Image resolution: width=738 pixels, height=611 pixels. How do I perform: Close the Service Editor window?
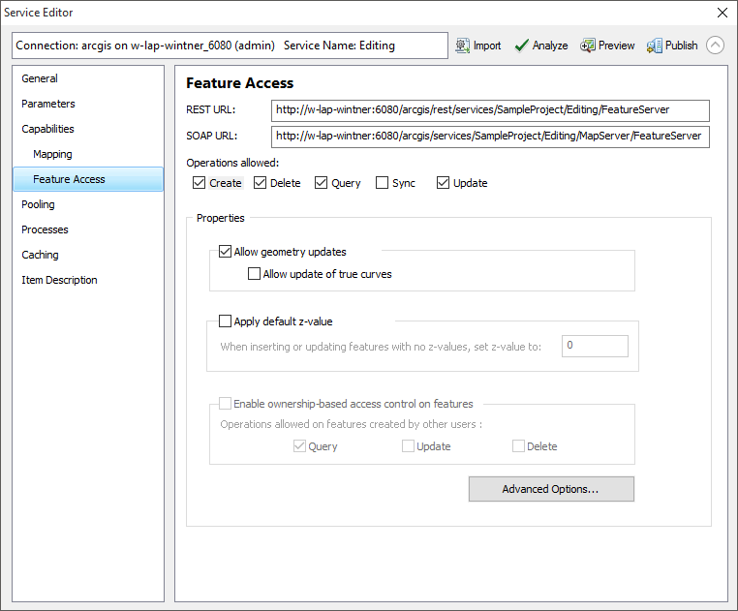click(x=722, y=13)
